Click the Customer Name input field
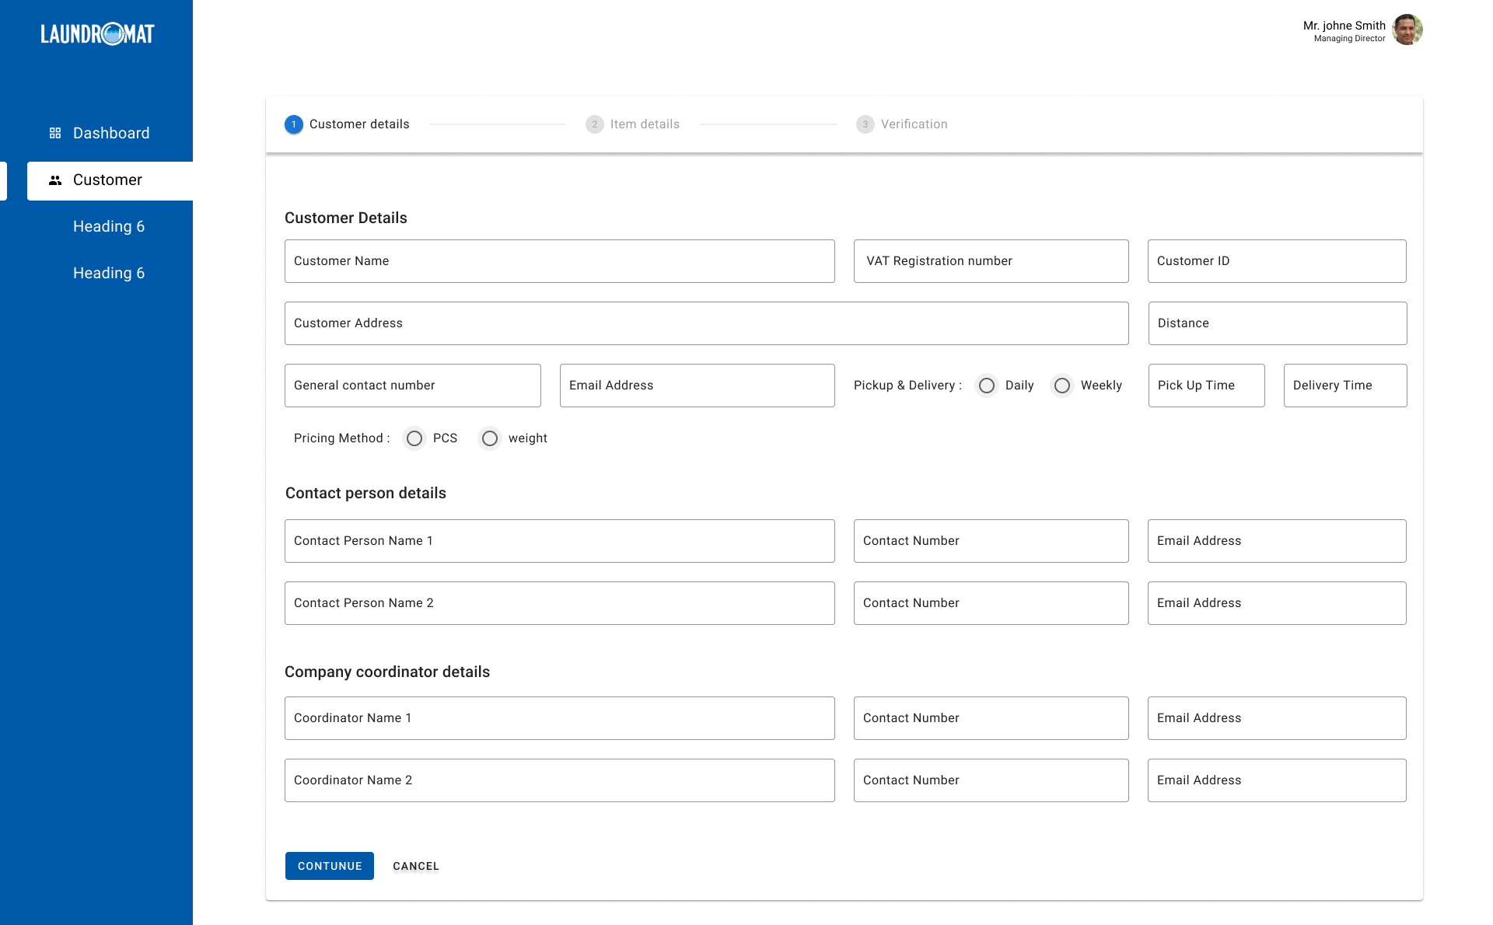The image size is (1493, 925). tap(559, 261)
